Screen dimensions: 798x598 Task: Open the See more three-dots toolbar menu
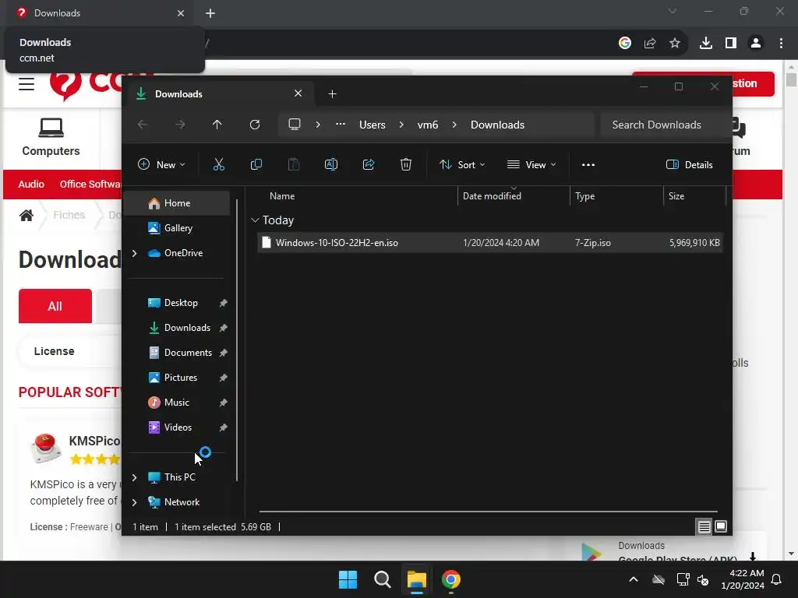tap(588, 165)
